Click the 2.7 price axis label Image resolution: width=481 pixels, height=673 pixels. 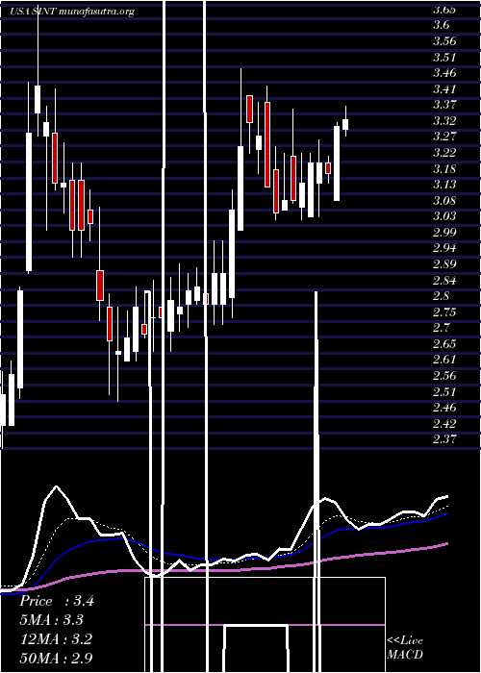click(441, 328)
